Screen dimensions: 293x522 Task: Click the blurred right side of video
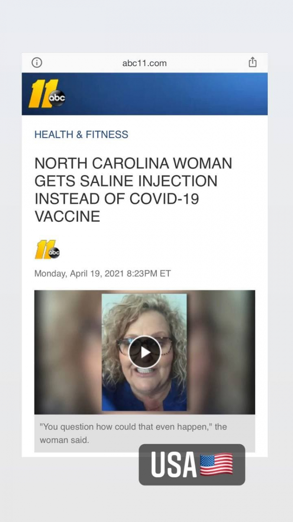point(221,352)
